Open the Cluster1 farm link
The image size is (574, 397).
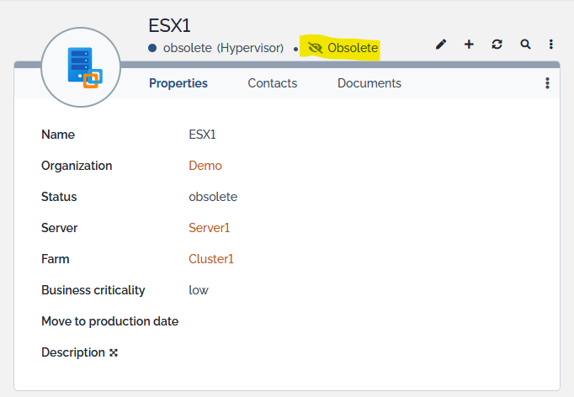click(x=211, y=259)
